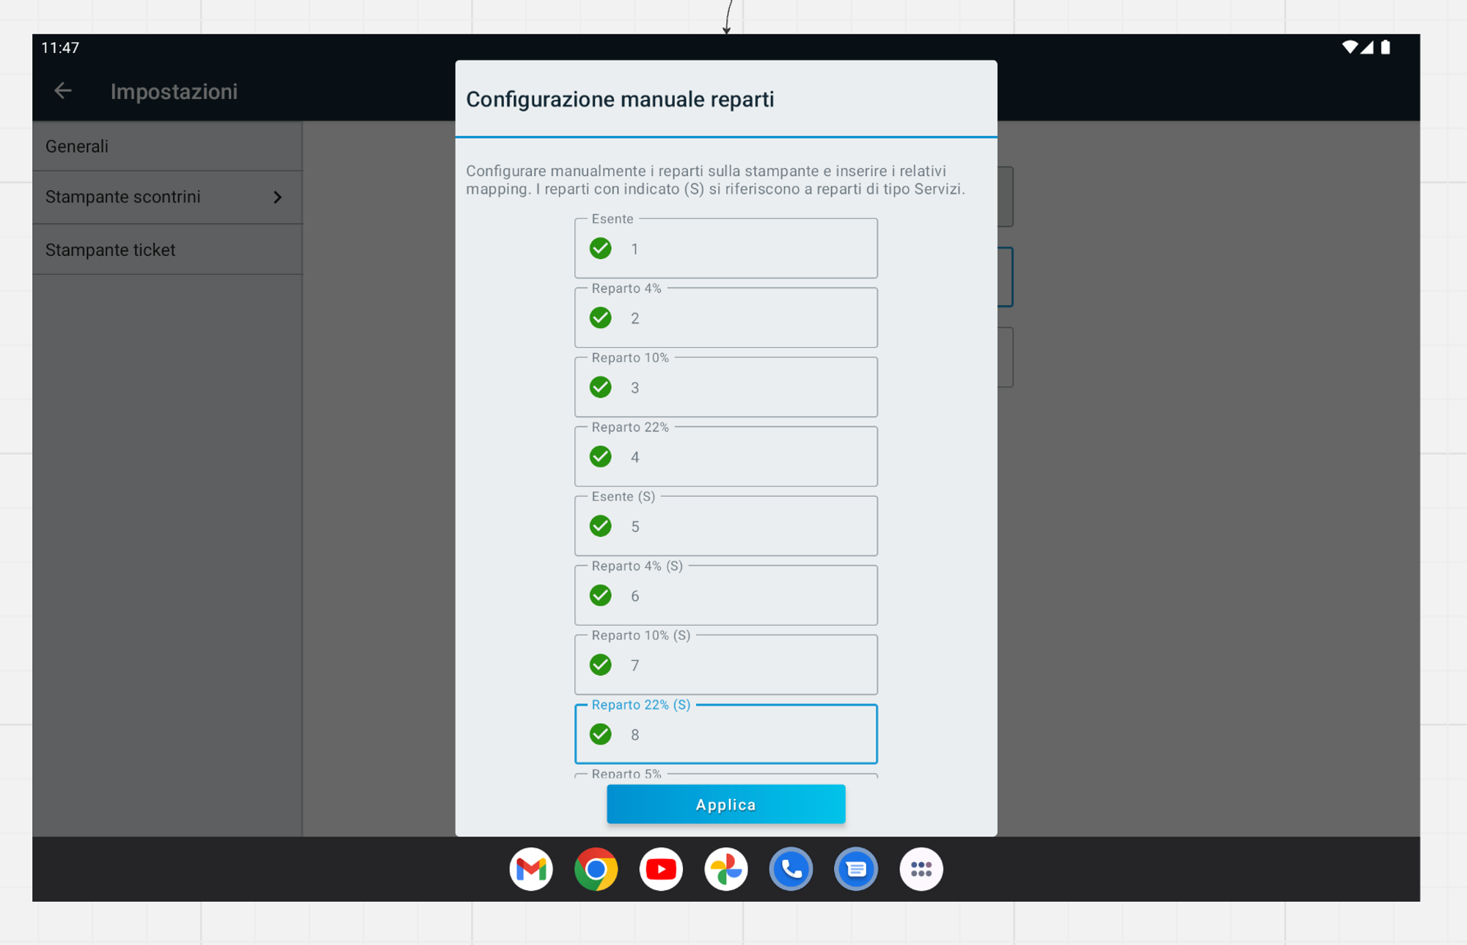Open Google Photos from the dock
The height and width of the screenshot is (945, 1467).
coord(726,869)
